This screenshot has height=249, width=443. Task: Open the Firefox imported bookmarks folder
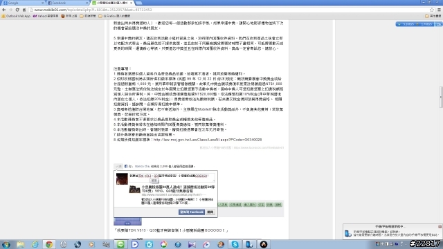point(114,16)
